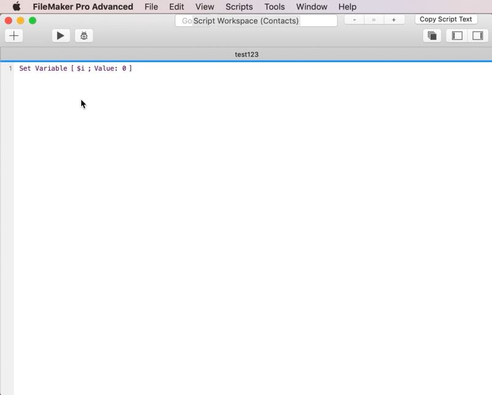Toggle the left scripts pane icon
The width and height of the screenshot is (492, 395).
pos(457,36)
